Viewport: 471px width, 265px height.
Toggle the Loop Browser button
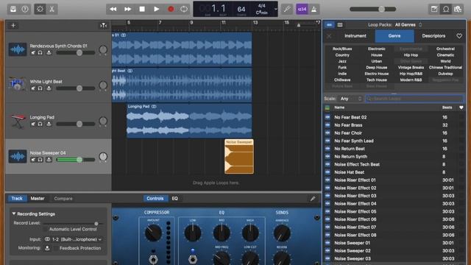[446, 9]
